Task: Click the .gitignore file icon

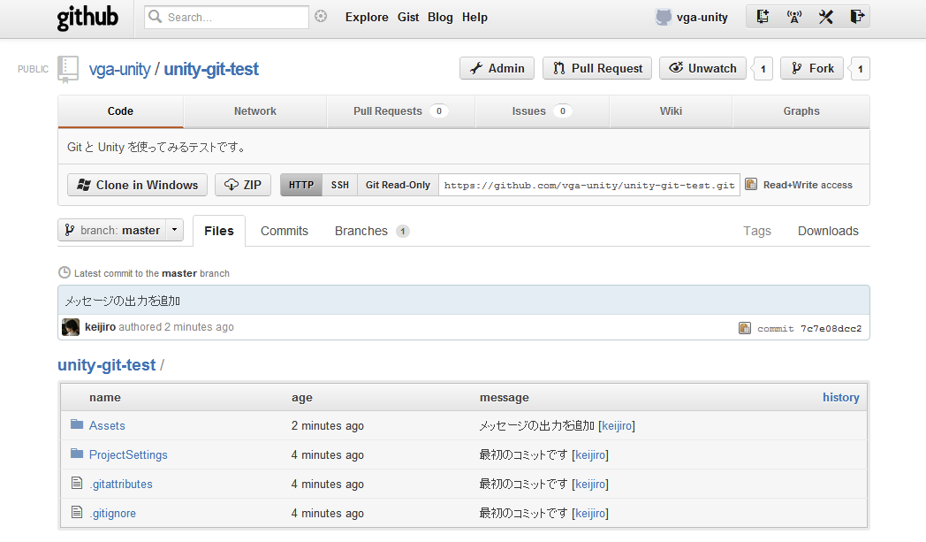Action: pos(77,512)
